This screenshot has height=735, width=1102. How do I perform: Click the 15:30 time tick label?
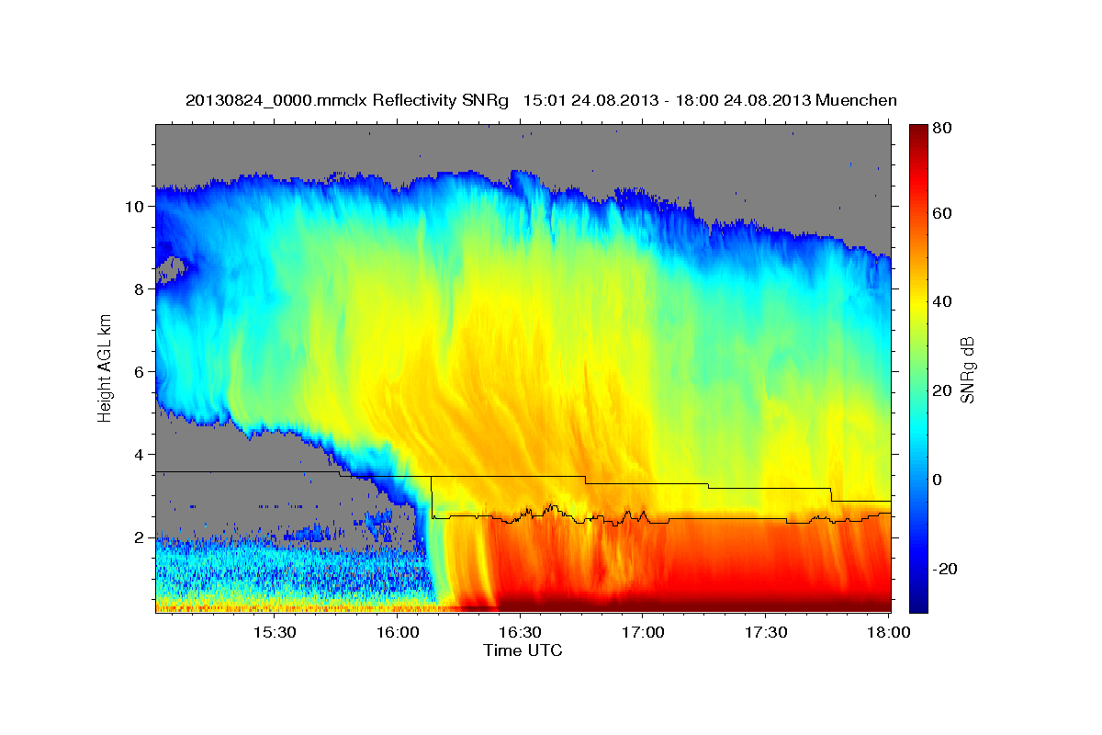click(275, 632)
